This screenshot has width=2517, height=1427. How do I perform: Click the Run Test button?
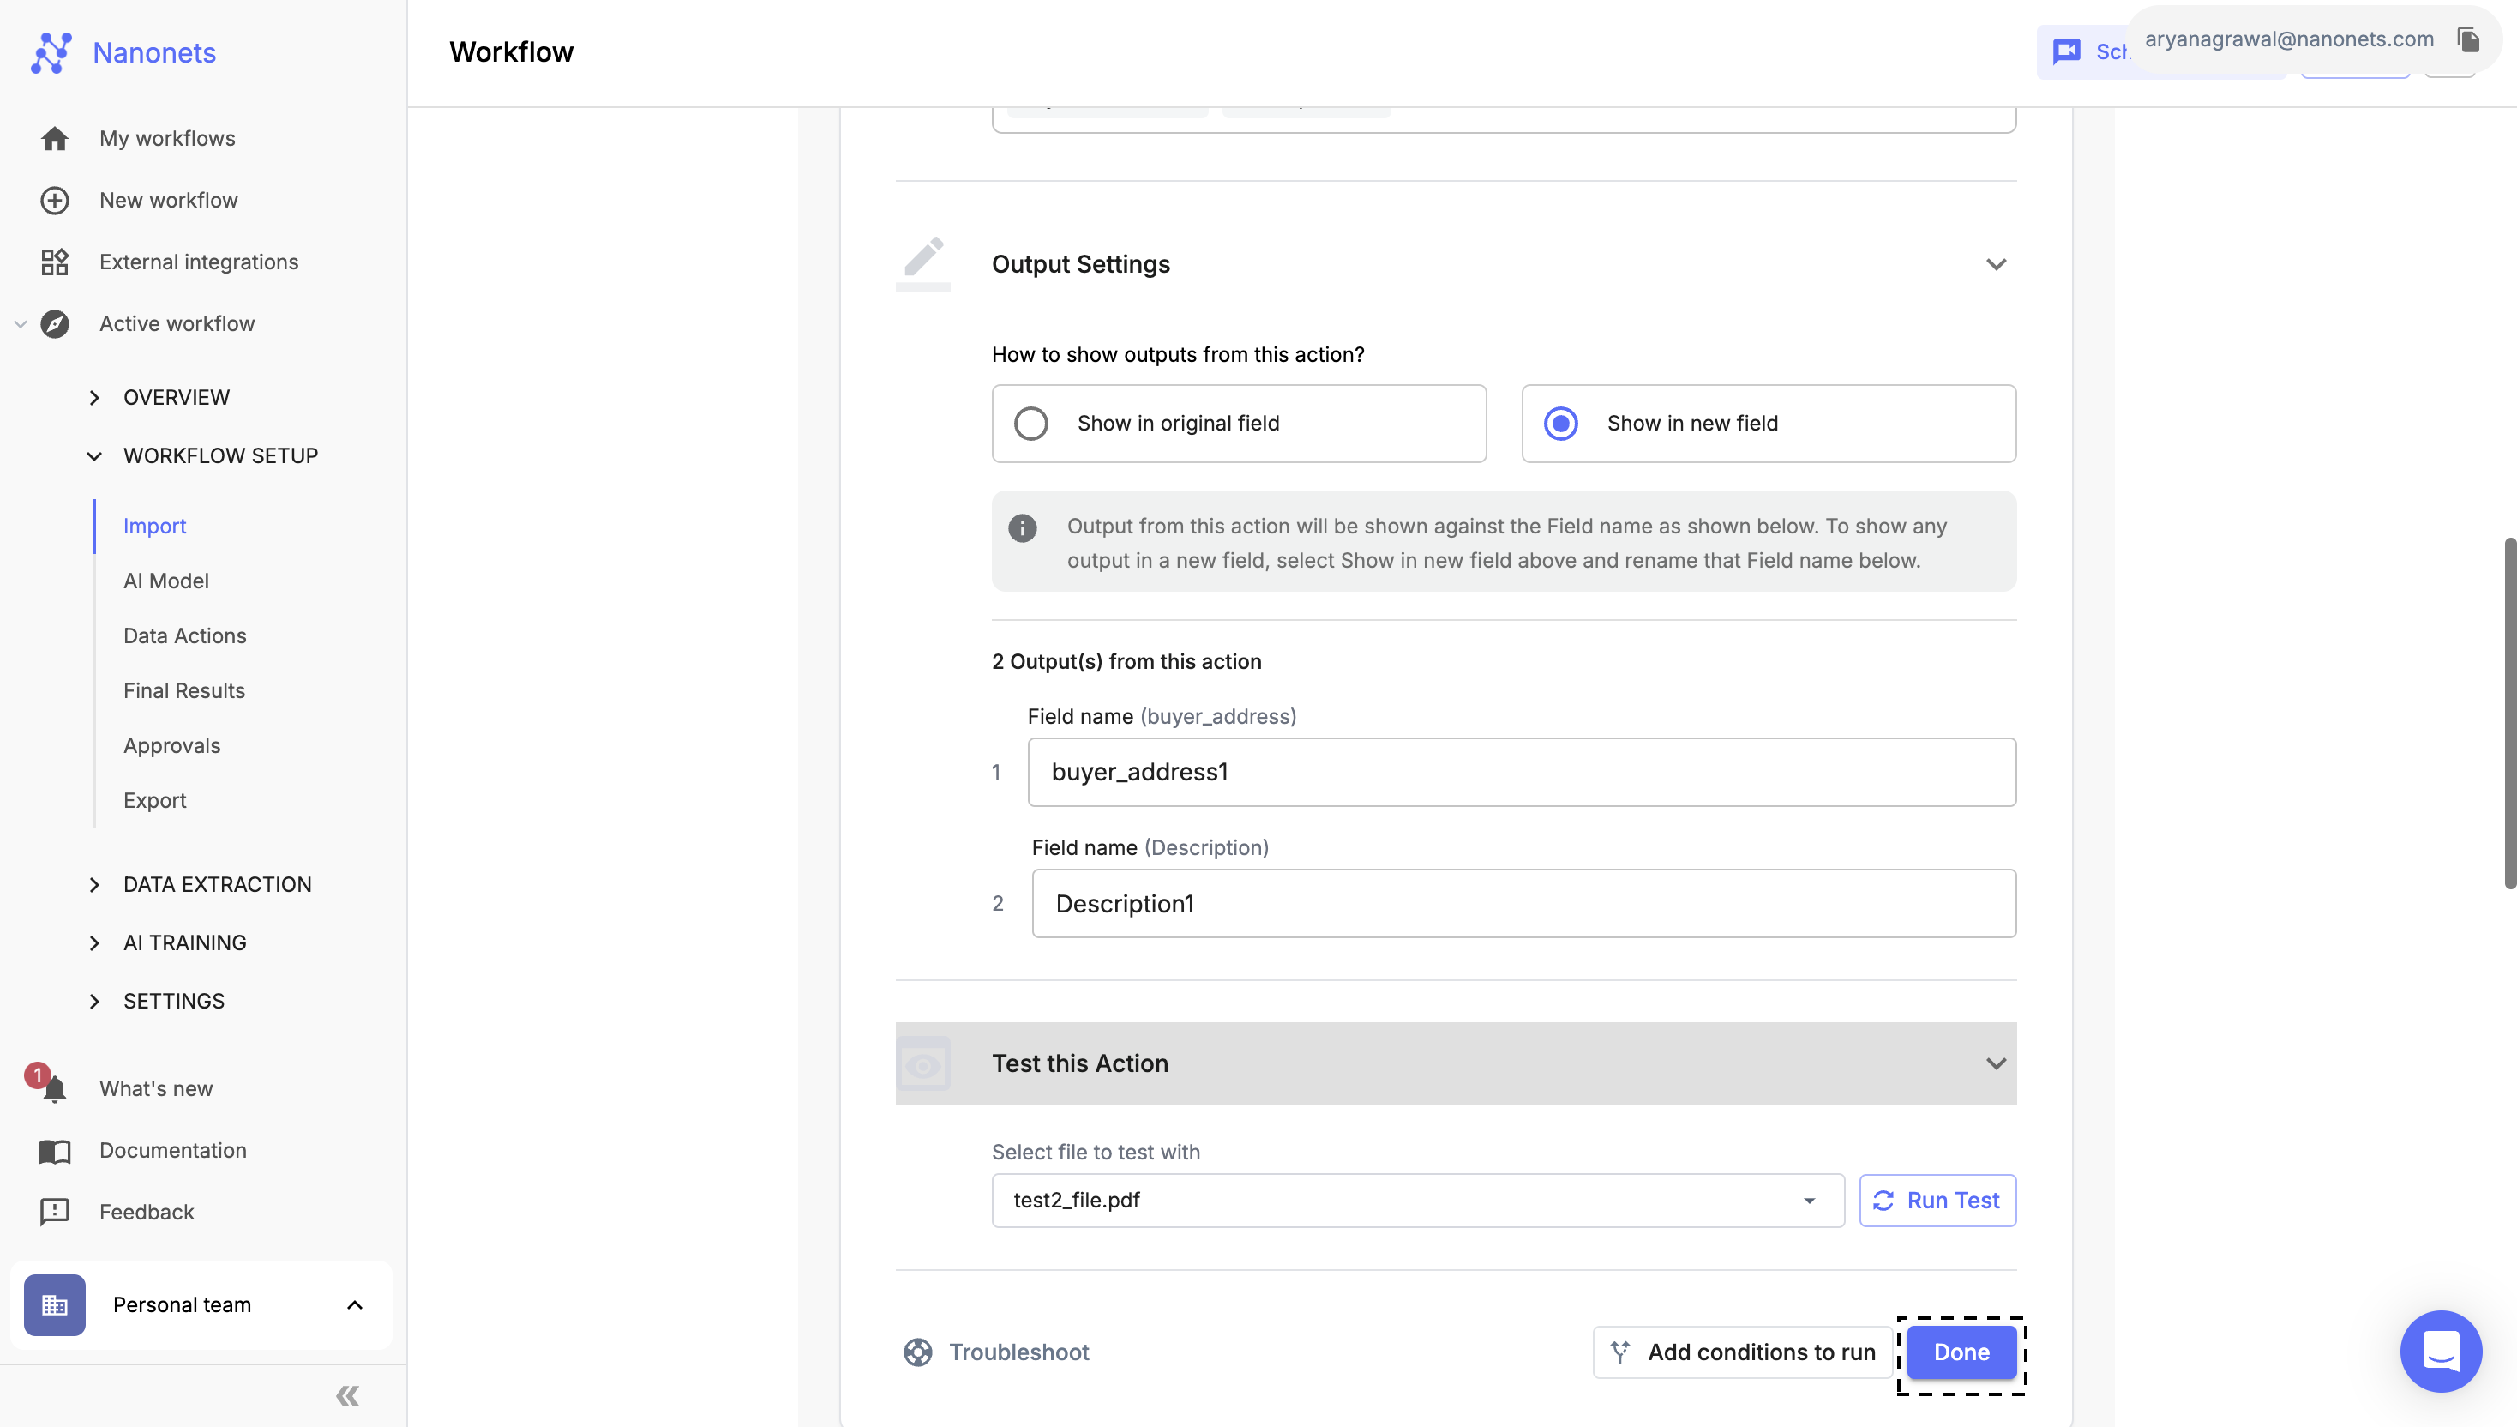click(x=1937, y=1201)
